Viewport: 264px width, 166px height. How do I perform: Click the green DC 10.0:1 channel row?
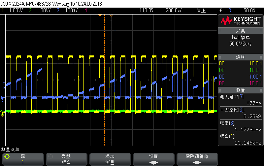(241, 70)
